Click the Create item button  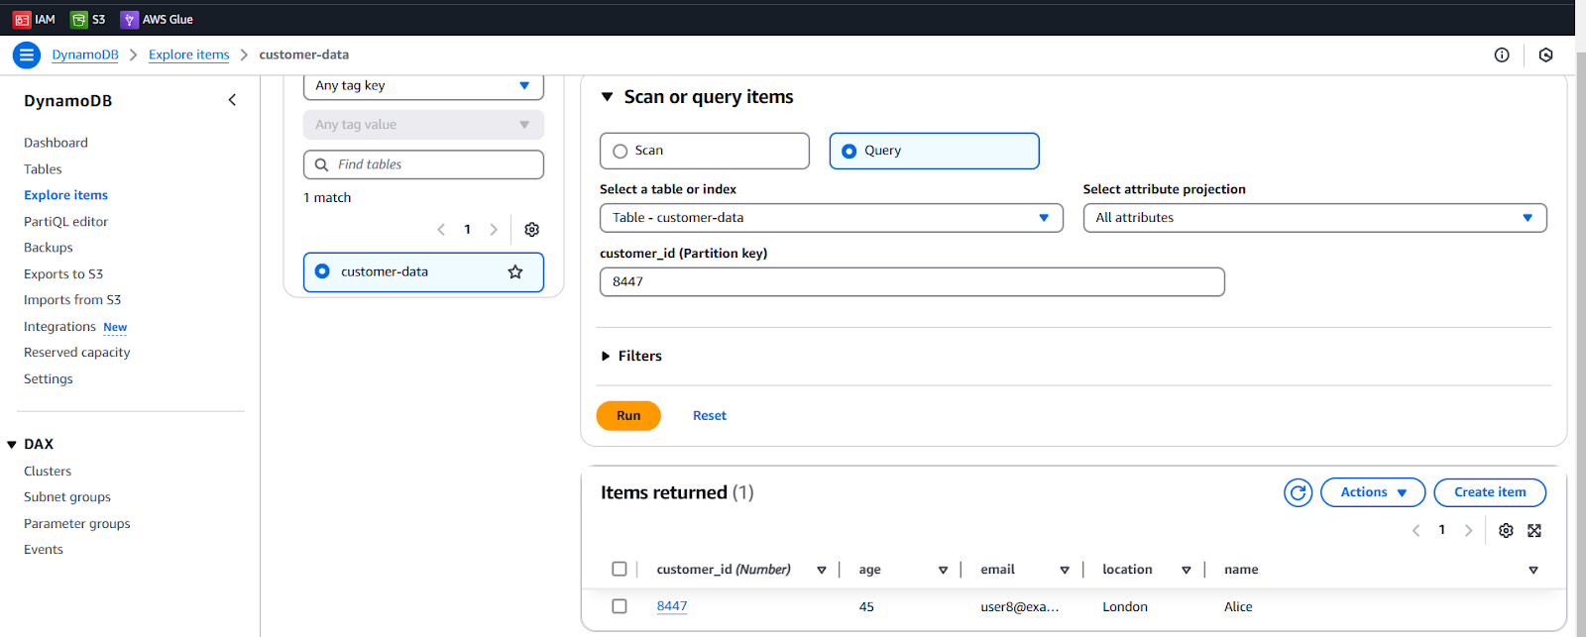click(x=1490, y=492)
